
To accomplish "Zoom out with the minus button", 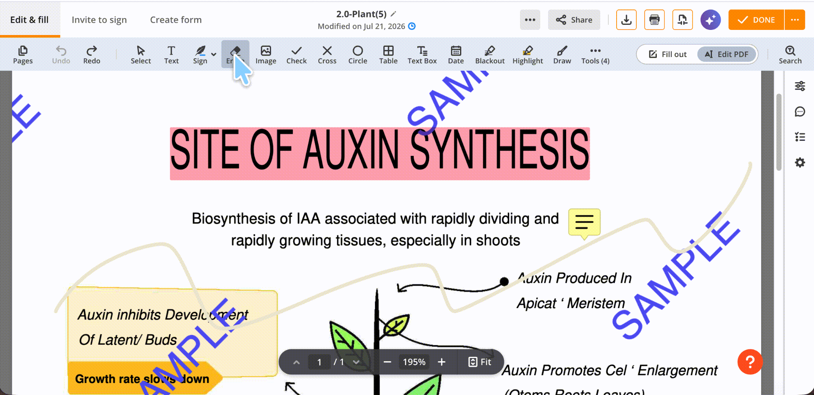I will coord(387,362).
